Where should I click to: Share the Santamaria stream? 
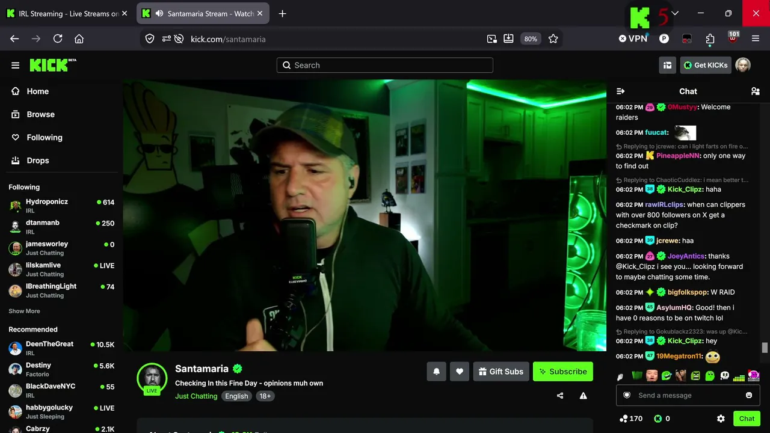560,396
